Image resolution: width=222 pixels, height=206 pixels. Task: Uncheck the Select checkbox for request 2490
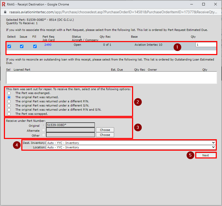point(9,46)
